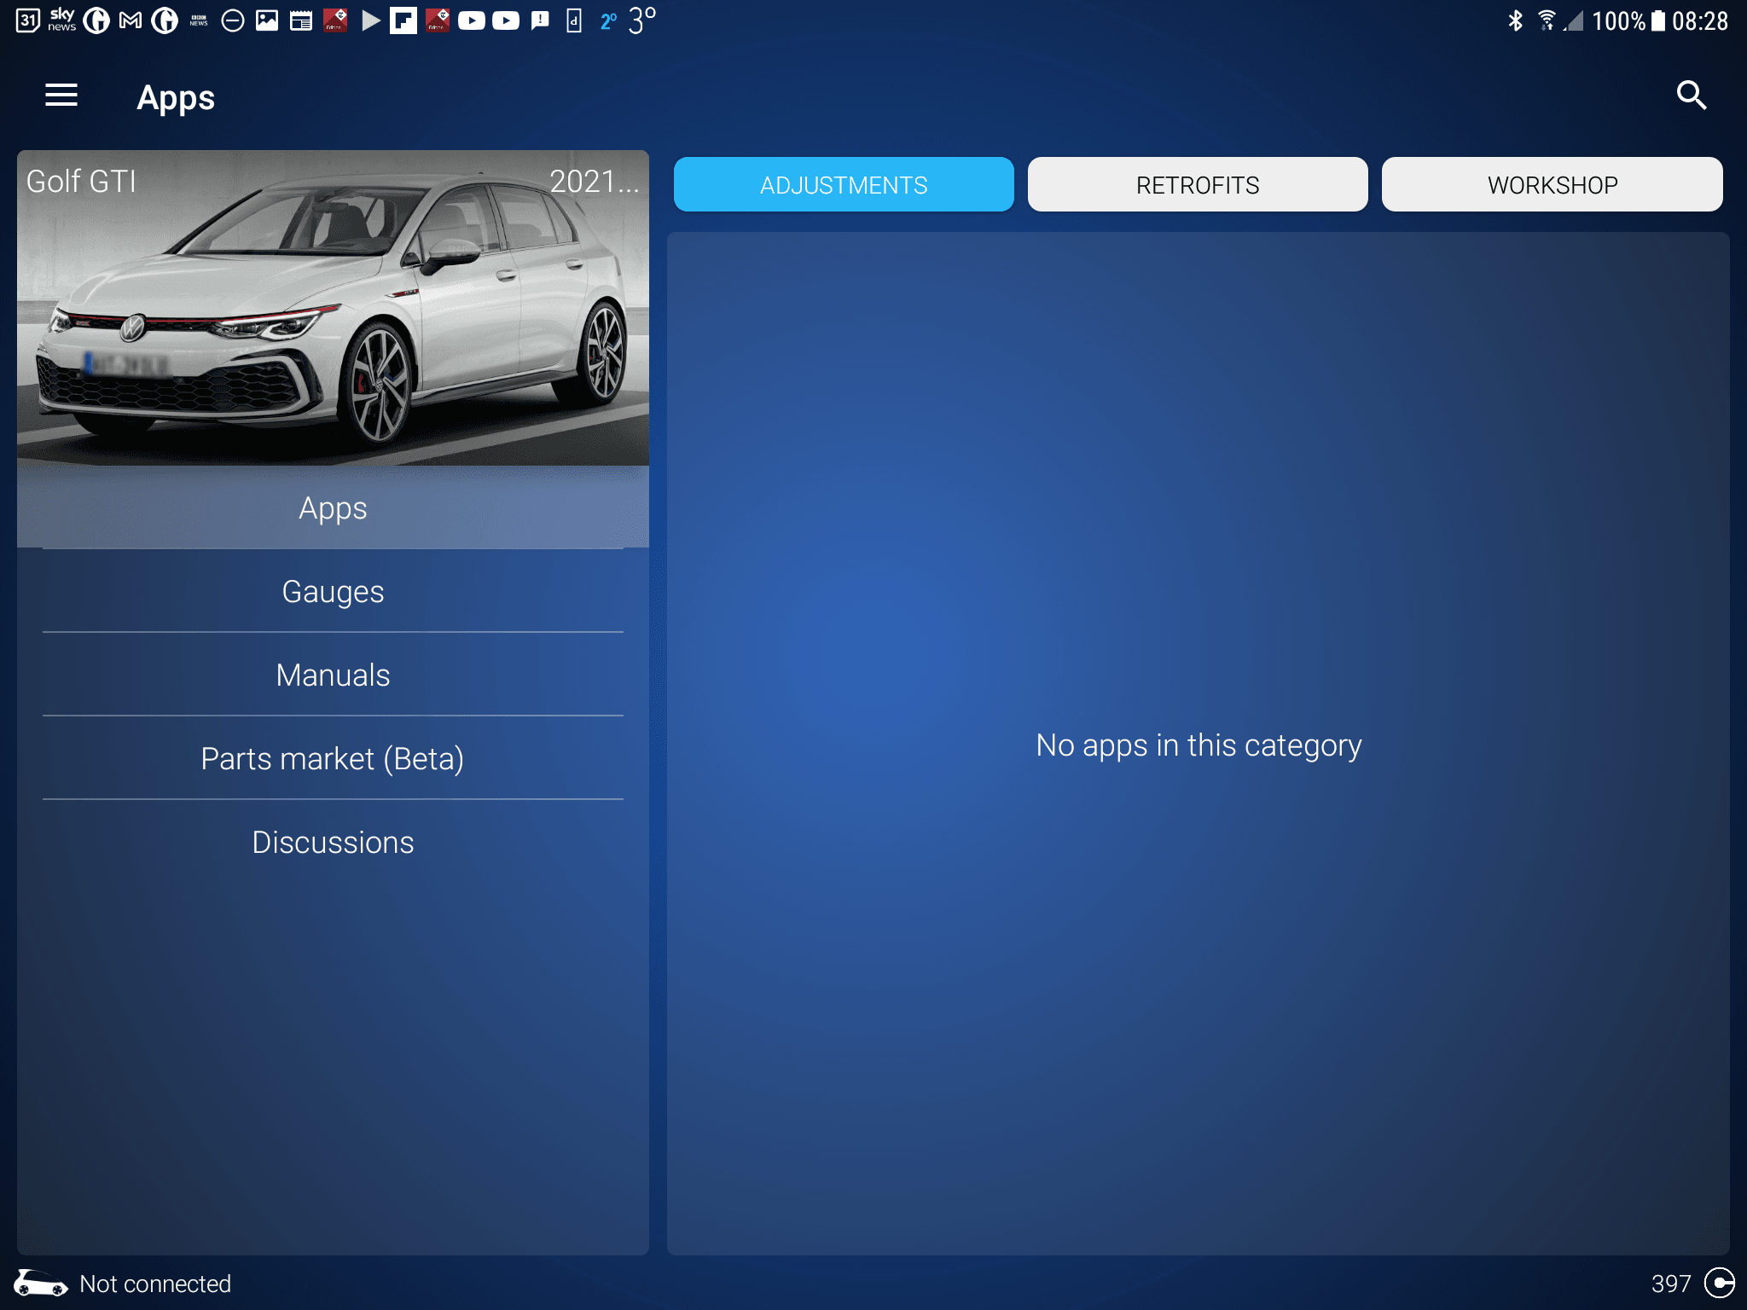The image size is (1747, 1310).
Task: Tap first YouTube notification icon
Action: point(471,20)
